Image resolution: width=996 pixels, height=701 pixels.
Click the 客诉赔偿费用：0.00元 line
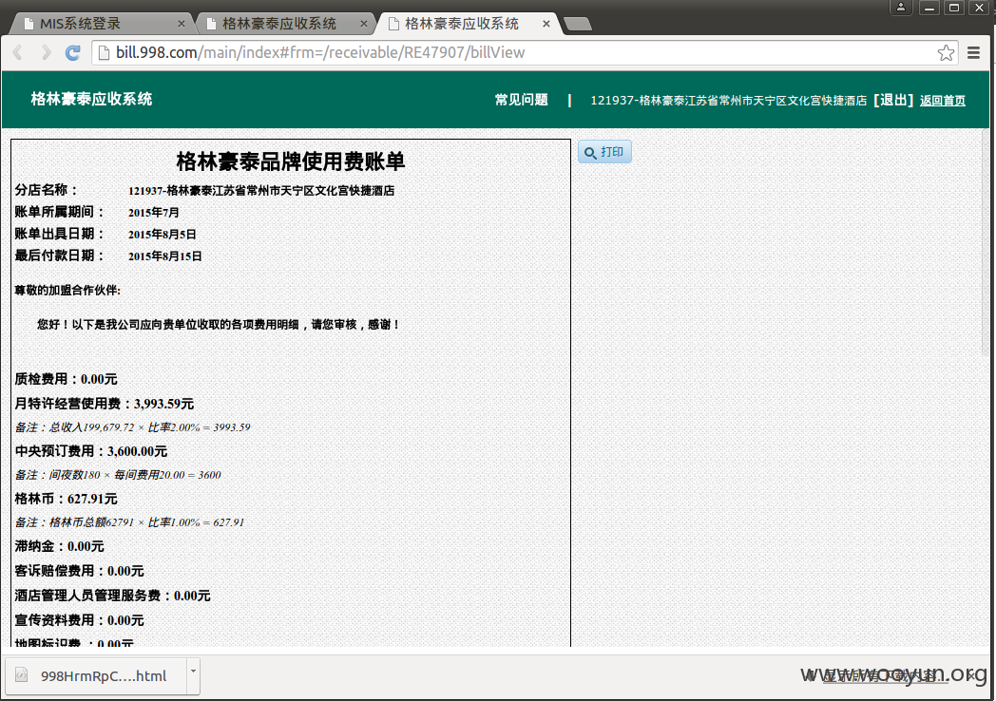[80, 571]
